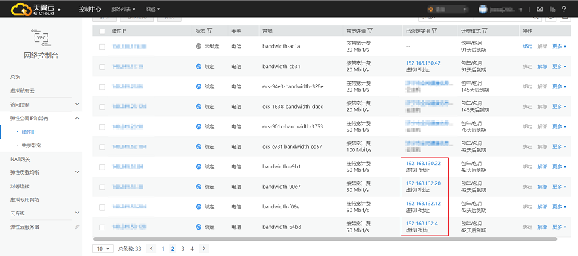Screen dimensions: 578x256
Task: Open 虚拟专用网络 in the sidebar
Action: point(24,200)
